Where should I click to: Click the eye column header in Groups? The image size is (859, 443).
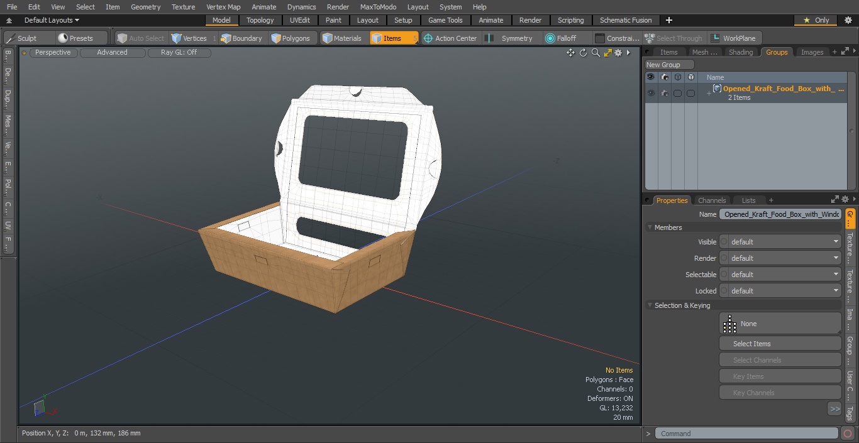[651, 77]
